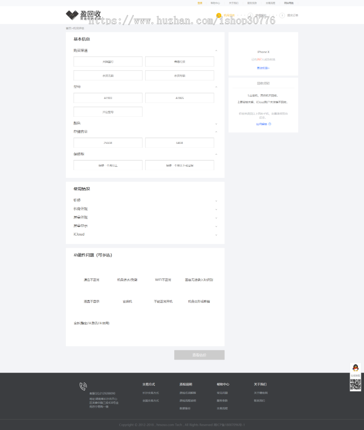364x430 pixels.
Task: Check the WIFI不正常 functional issue
Action: 163,280
